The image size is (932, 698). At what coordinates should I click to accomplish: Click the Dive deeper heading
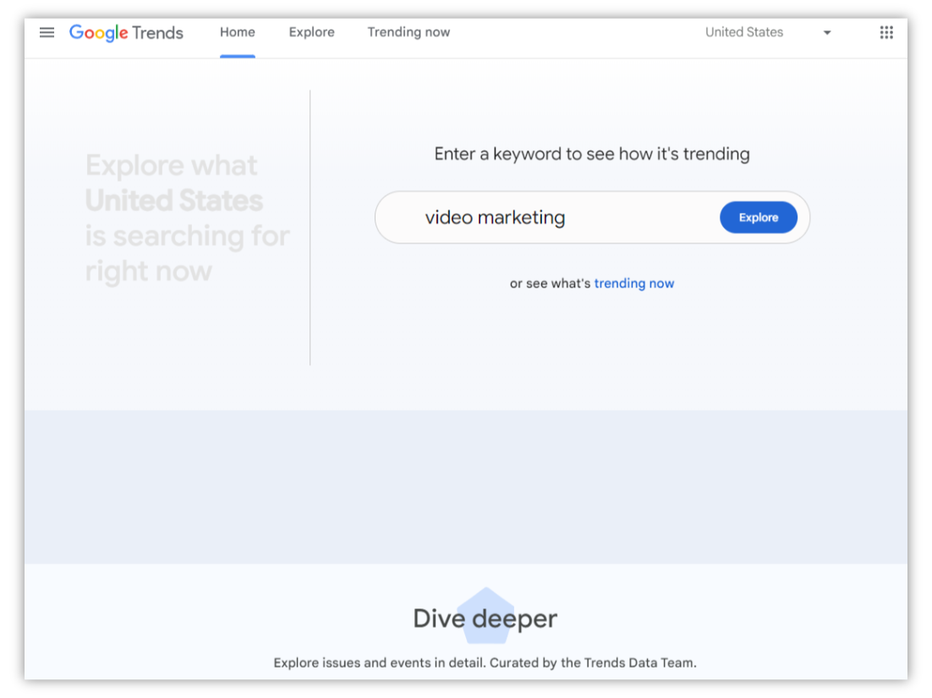point(485,619)
